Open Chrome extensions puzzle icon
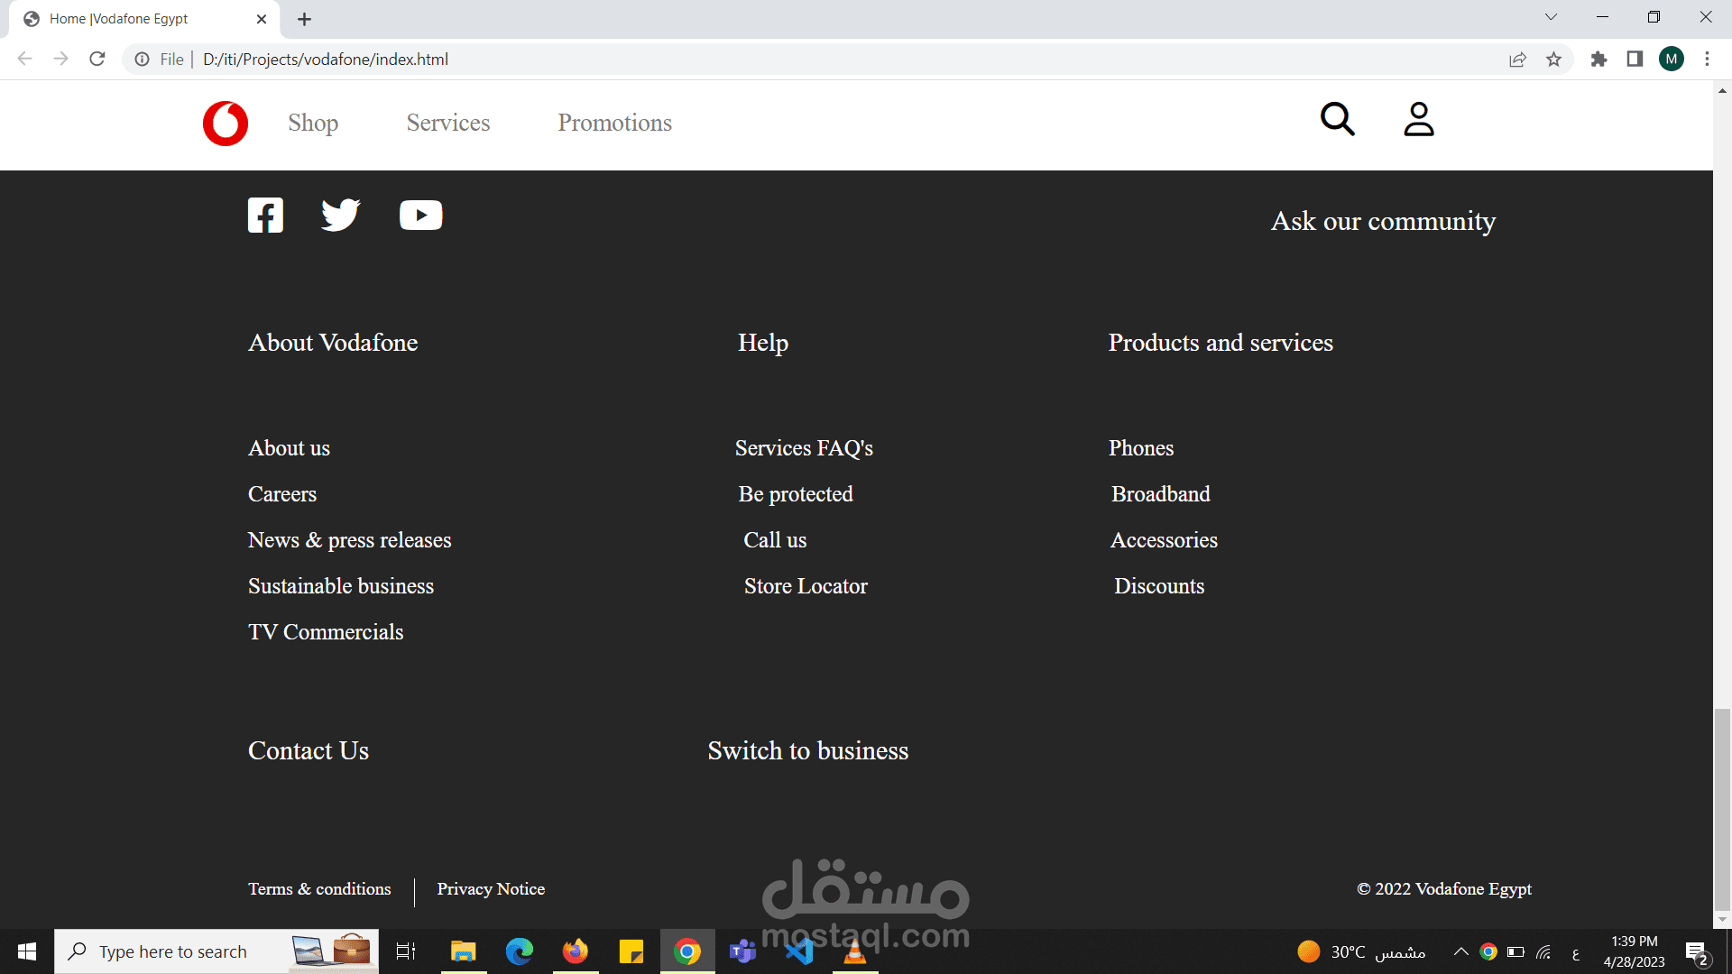The height and width of the screenshot is (974, 1732). pyautogui.click(x=1598, y=60)
